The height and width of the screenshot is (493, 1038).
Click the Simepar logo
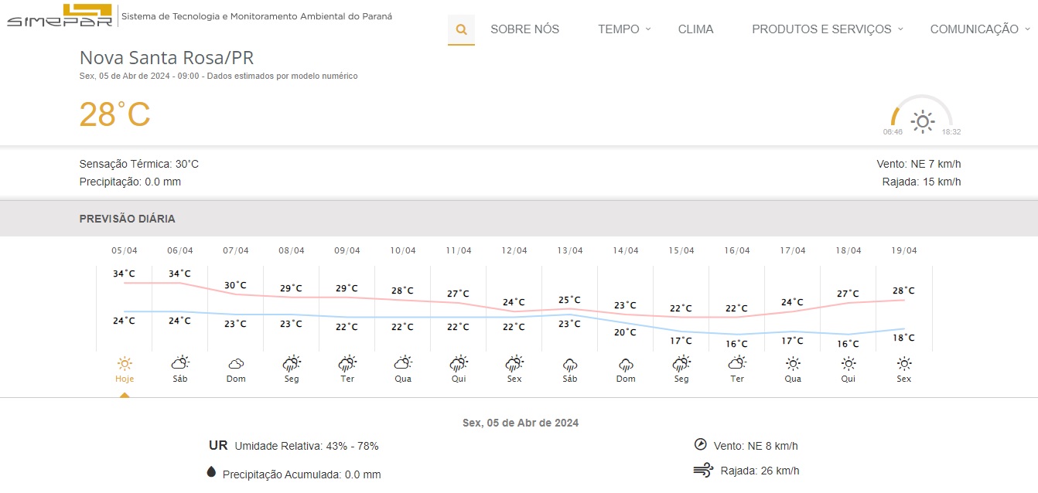point(60,15)
